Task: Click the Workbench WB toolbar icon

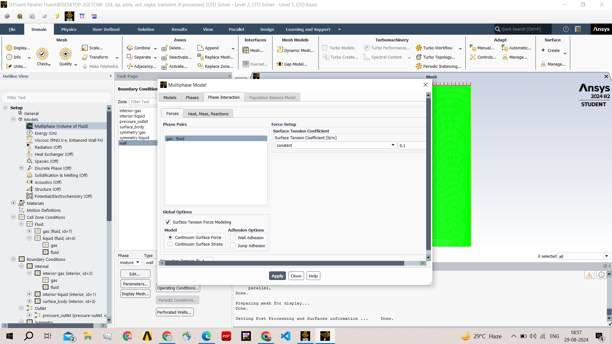Action: pos(69,16)
